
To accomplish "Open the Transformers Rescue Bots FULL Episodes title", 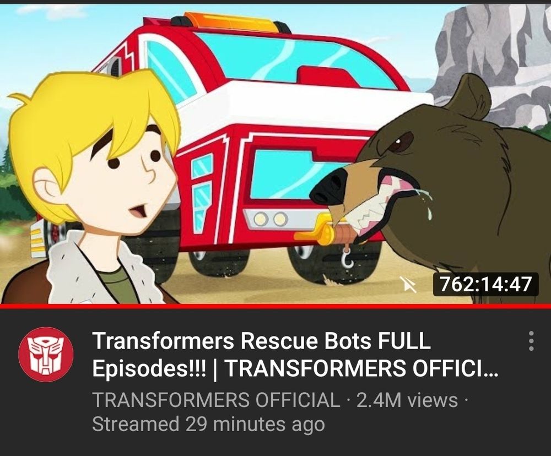I will 295,354.
